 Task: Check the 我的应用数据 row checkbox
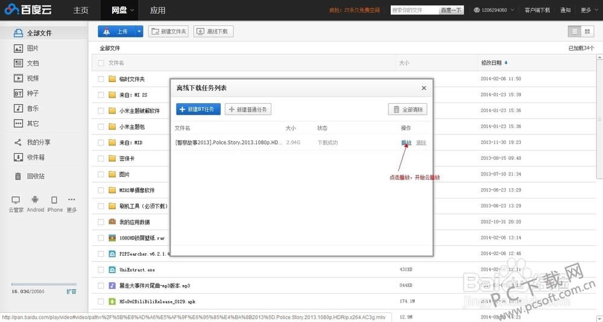[x=101, y=222]
